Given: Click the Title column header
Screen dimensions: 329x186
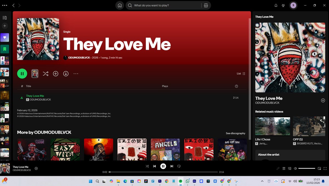Looking at the screenshot, I should (x=29, y=86).
